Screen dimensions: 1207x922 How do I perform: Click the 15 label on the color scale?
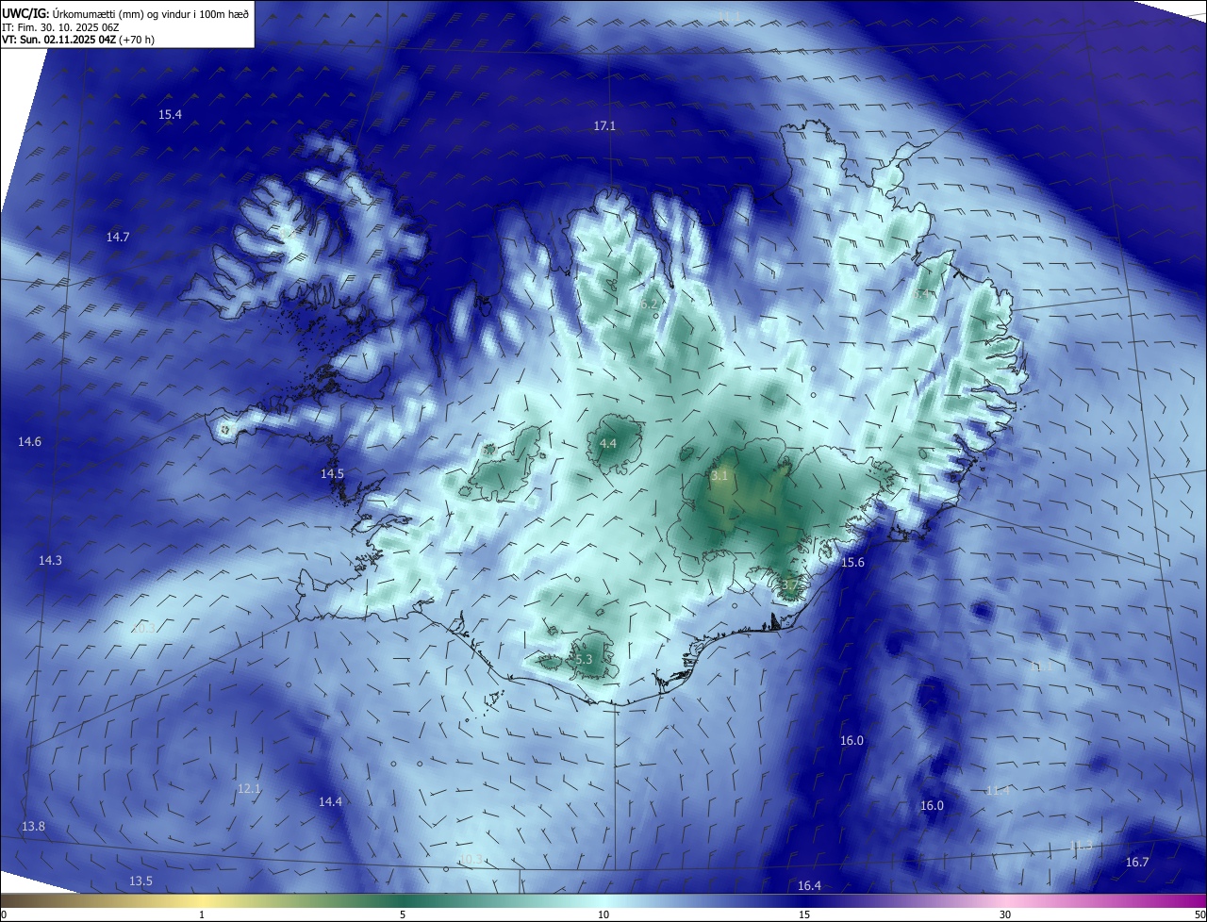point(804,914)
